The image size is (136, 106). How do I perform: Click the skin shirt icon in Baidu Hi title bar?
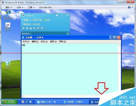click(x=57, y=15)
